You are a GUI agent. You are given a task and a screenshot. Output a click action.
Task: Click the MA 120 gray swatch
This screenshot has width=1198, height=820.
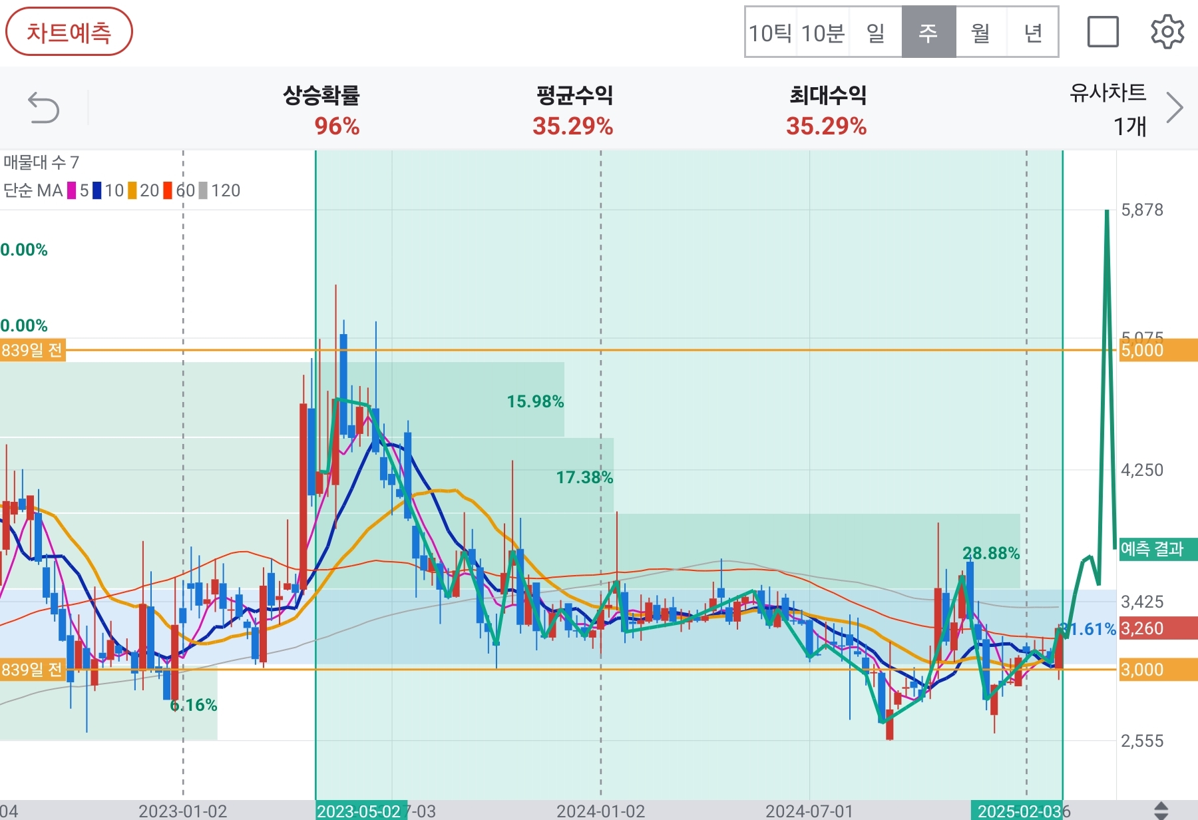203,191
